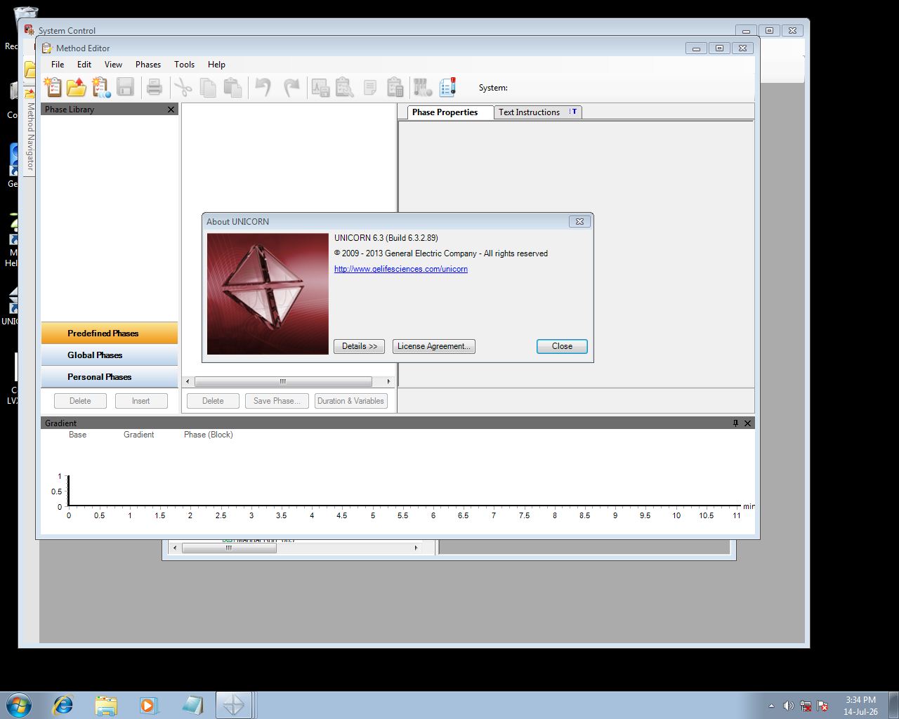
Task: Click the Insert button
Action: pos(140,401)
